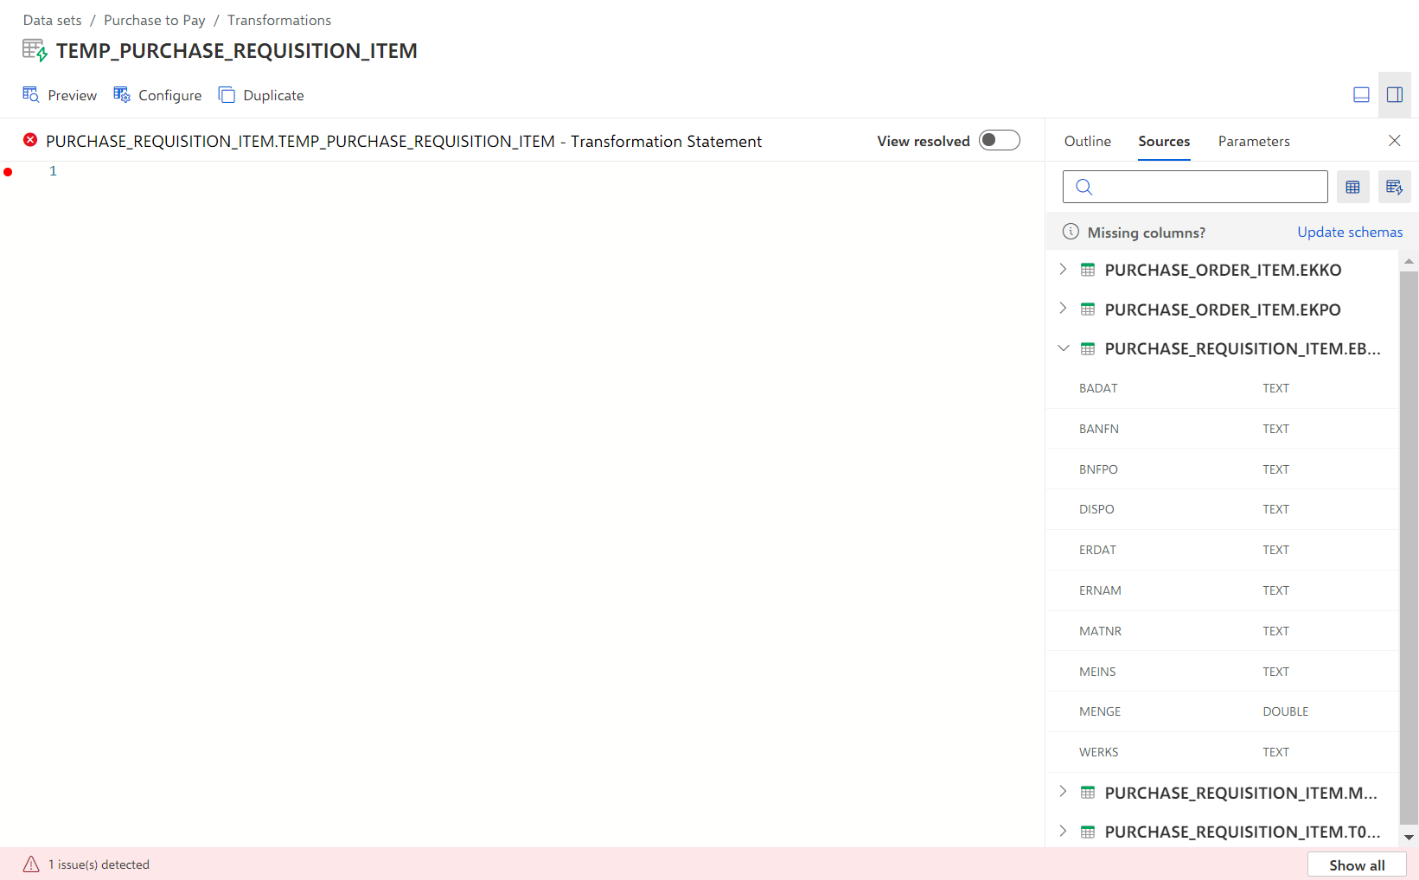Toggle the side panel layout icon
The width and height of the screenshot is (1419, 880).
point(1395,95)
